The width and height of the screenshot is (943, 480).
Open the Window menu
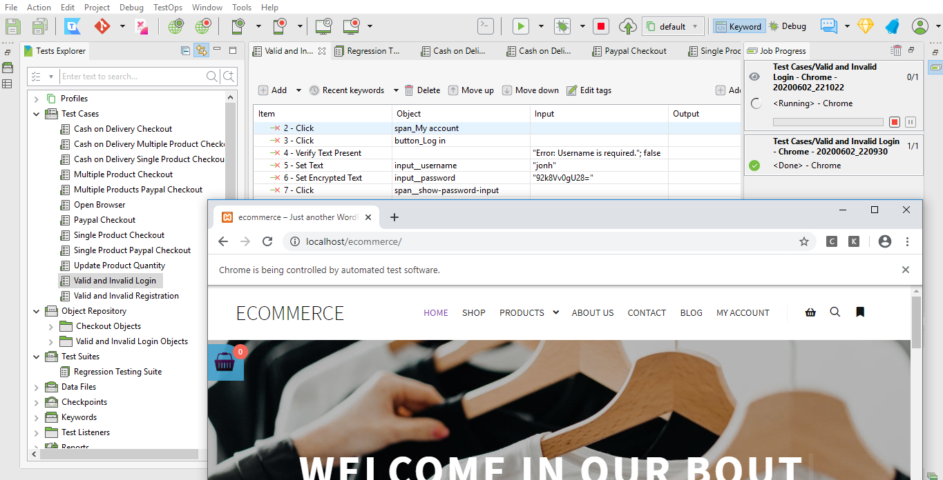pos(207,8)
